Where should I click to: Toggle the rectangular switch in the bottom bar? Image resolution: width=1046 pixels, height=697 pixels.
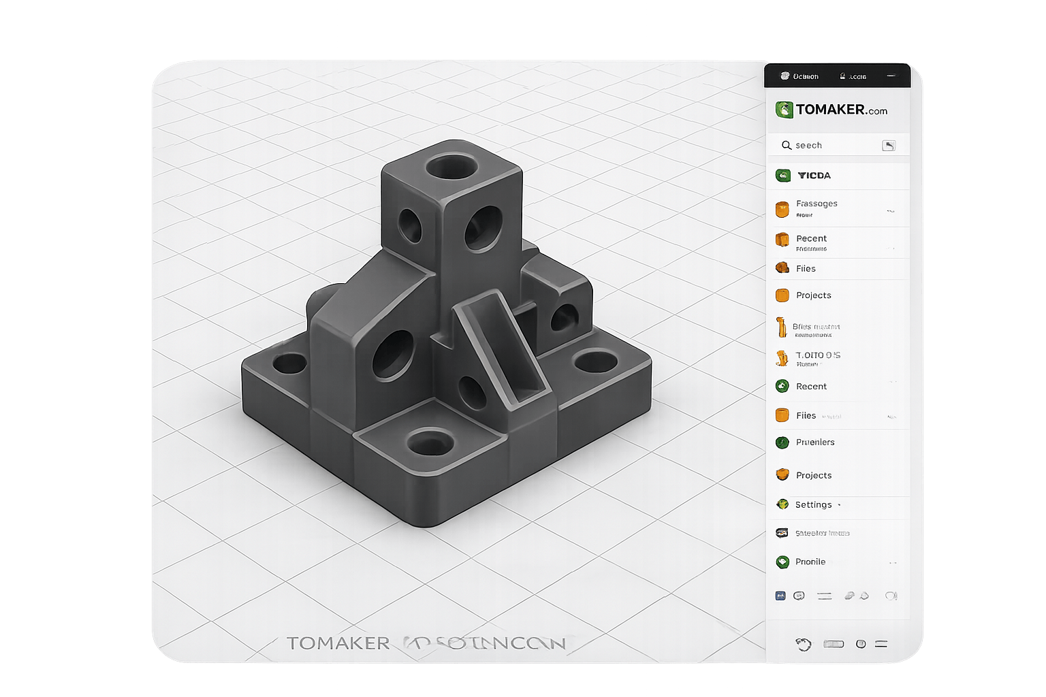(x=834, y=644)
